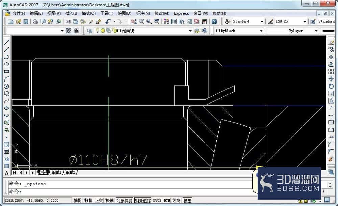
Task: Toggle 线宽 lineweight display
Action: coord(176,200)
